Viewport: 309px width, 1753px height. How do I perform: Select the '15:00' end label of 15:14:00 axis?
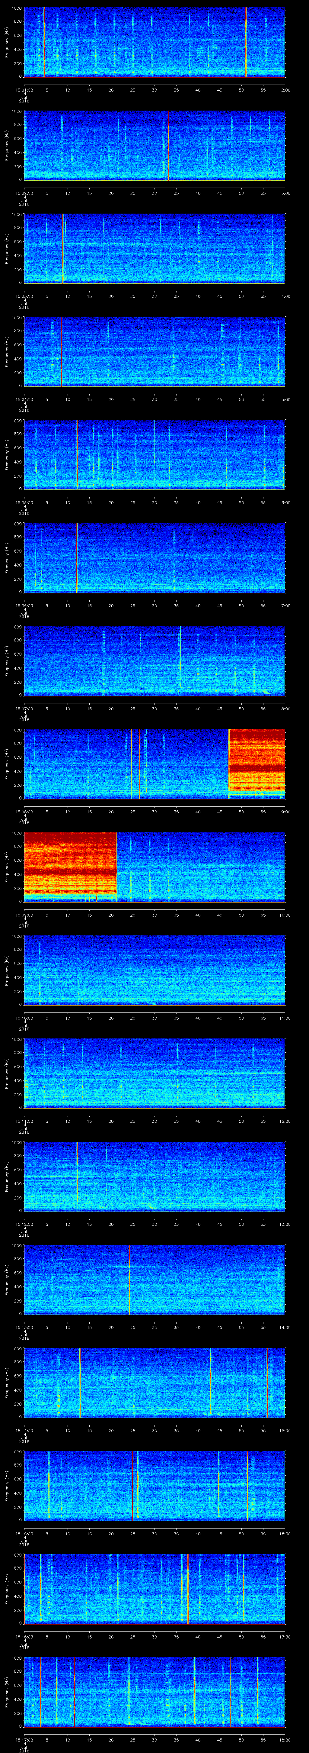(x=285, y=1432)
